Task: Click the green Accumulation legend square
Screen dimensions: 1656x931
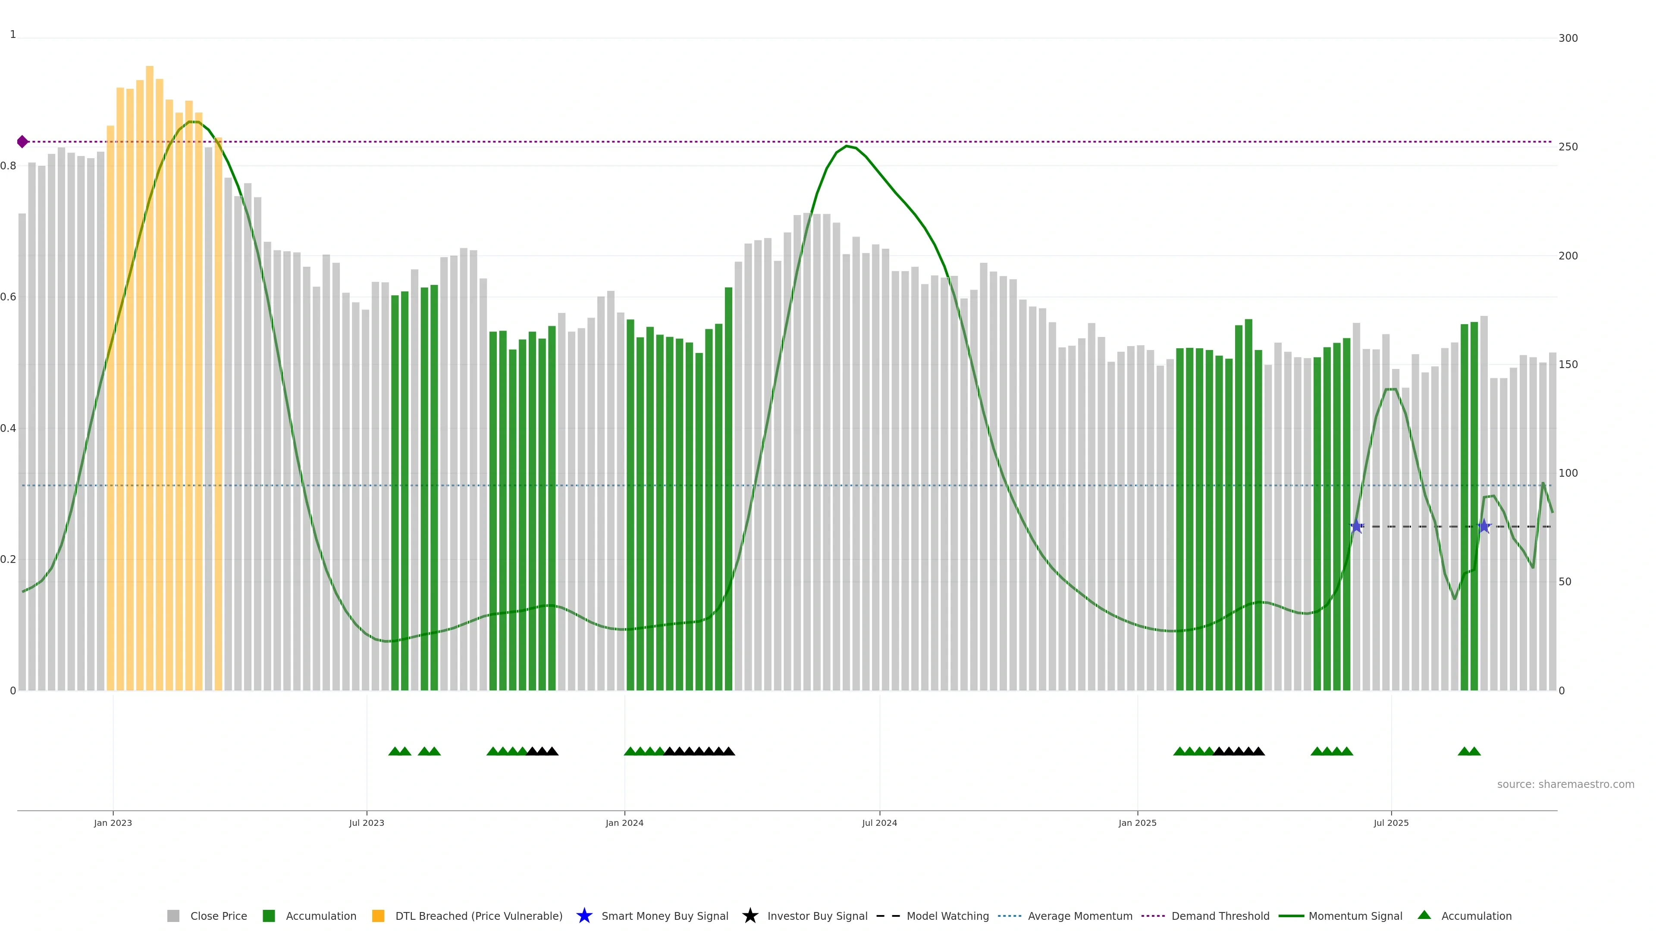Action: click(269, 915)
